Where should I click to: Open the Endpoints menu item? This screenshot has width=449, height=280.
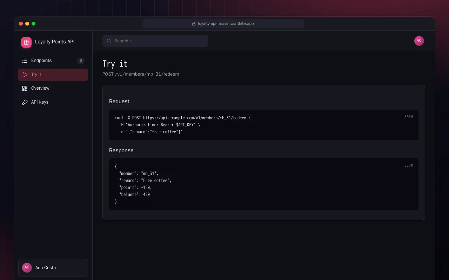pyautogui.click(x=53, y=61)
